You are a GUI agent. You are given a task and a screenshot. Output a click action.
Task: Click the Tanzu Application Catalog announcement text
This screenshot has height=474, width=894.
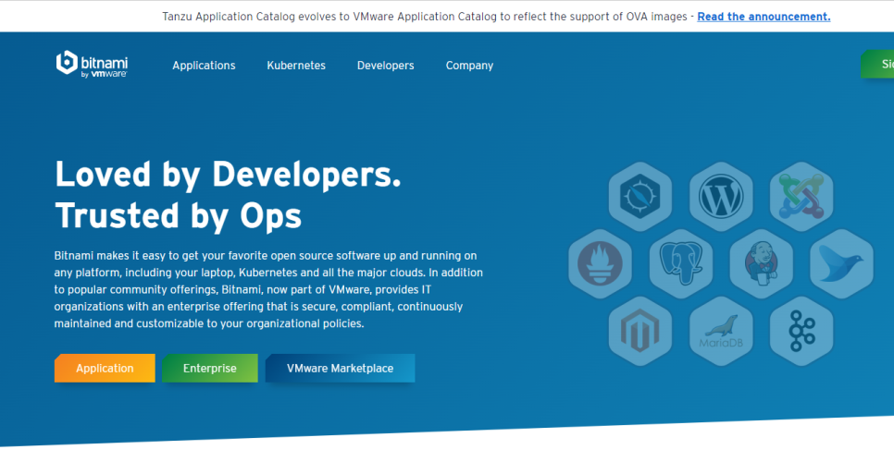[x=424, y=17]
